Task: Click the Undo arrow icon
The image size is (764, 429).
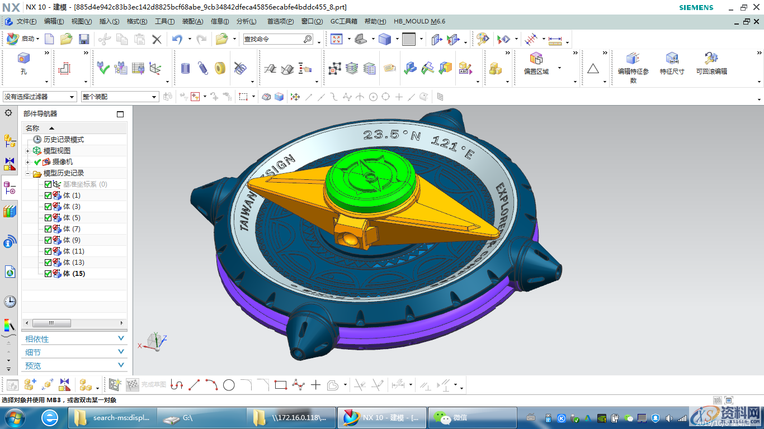Action: [x=177, y=39]
